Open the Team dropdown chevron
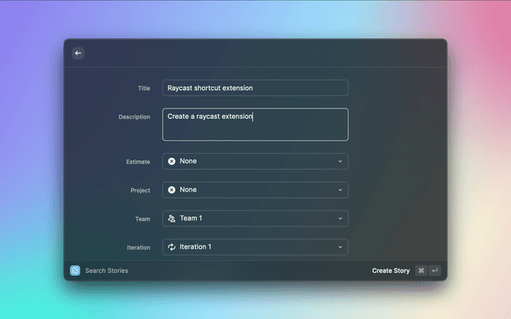The width and height of the screenshot is (511, 319). coord(339,219)
